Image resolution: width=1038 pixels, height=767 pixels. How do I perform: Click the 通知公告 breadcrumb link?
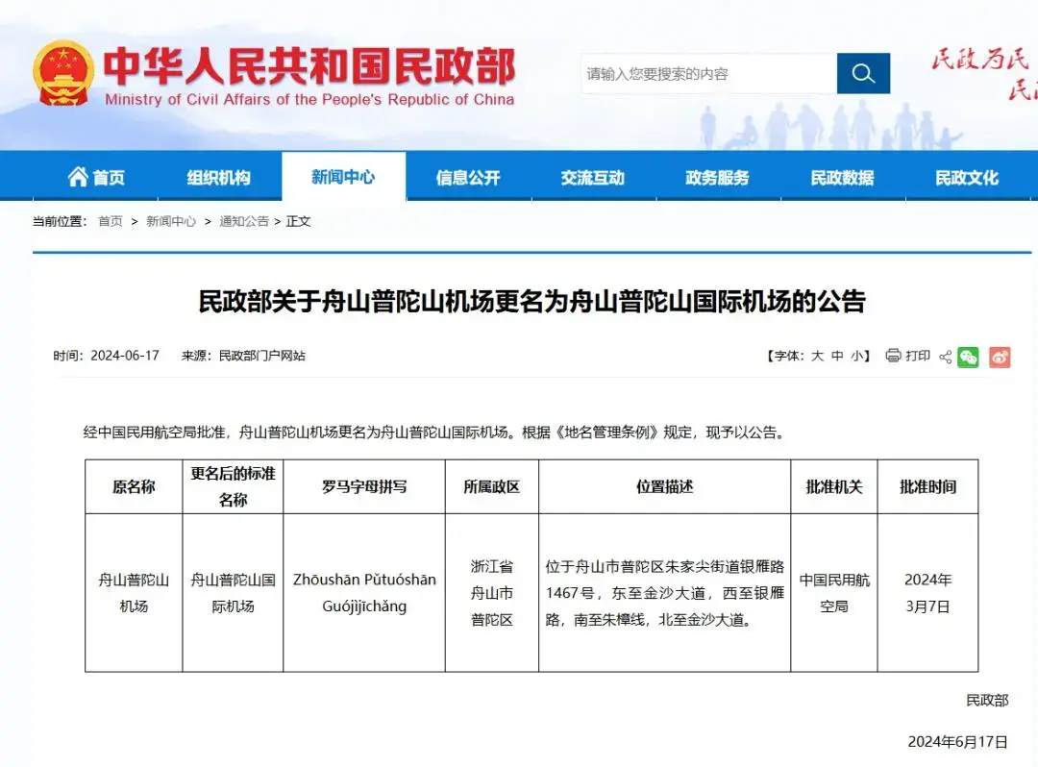point(246,221)
